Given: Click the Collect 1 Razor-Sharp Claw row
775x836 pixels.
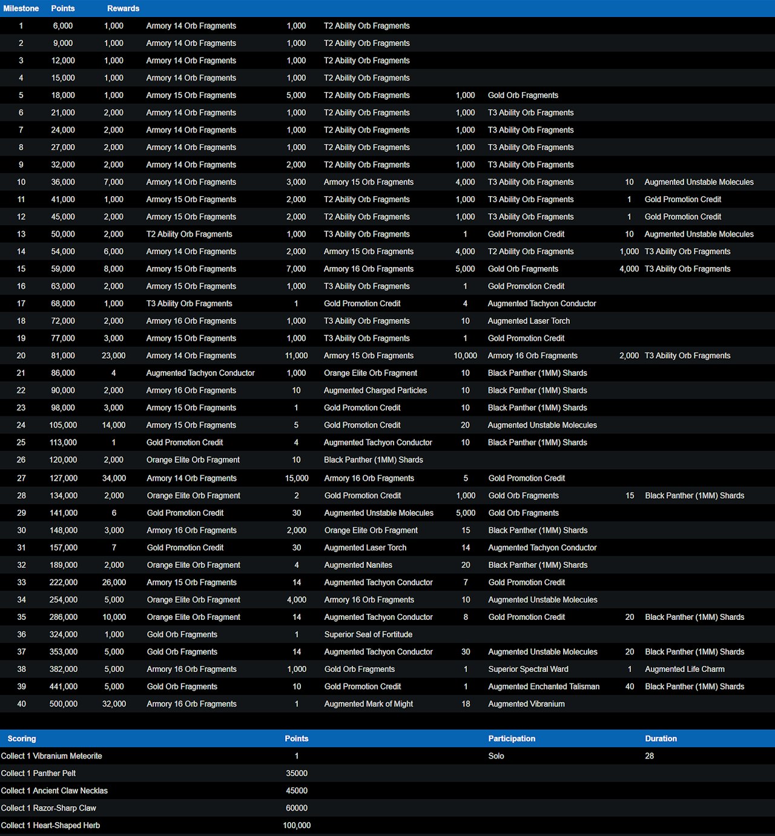Looking at the screenshot, I should click(48, 808).
